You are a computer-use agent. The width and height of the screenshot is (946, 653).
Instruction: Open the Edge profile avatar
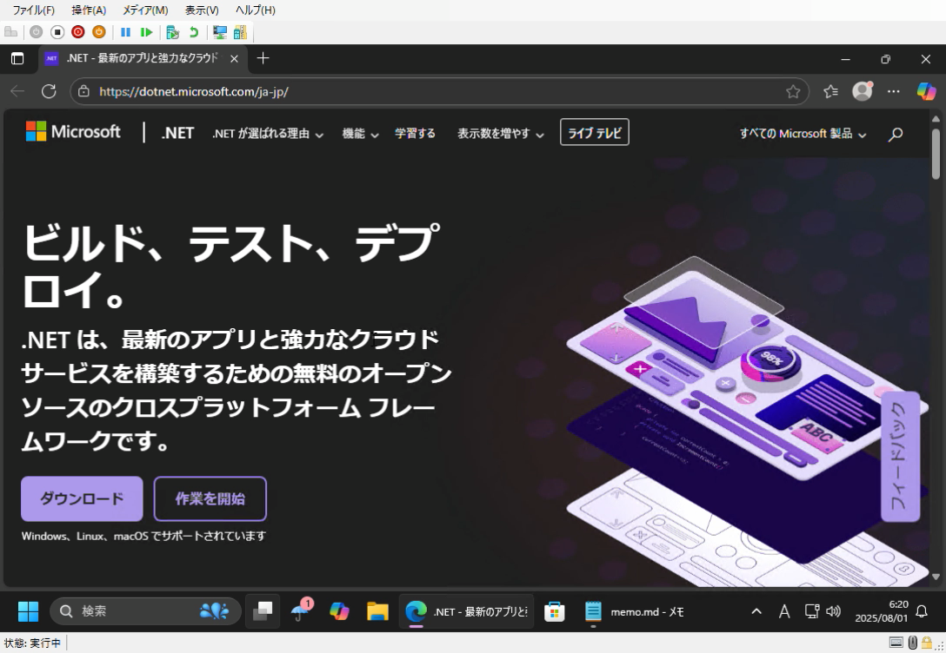pos(863,91)
